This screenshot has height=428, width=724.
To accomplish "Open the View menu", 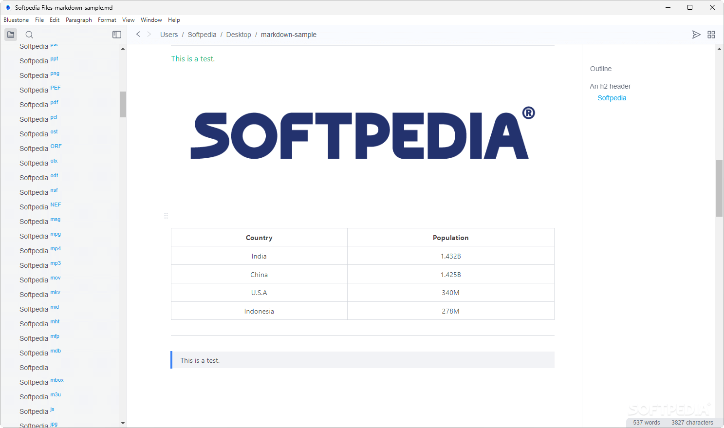I will coord(129,20).
